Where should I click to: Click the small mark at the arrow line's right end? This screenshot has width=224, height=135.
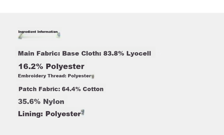(59, 35)
